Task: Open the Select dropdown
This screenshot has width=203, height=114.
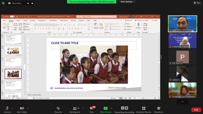Action: coord(128,29)
